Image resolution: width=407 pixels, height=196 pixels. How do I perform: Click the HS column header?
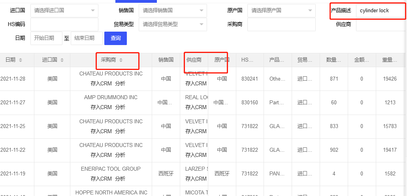coord(250,60)
